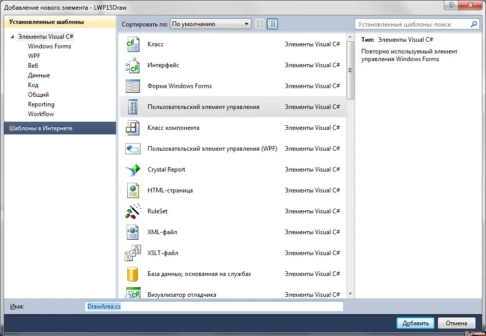Pick the WPF user control icon
486x336 pixels.
tap(133, 149)
